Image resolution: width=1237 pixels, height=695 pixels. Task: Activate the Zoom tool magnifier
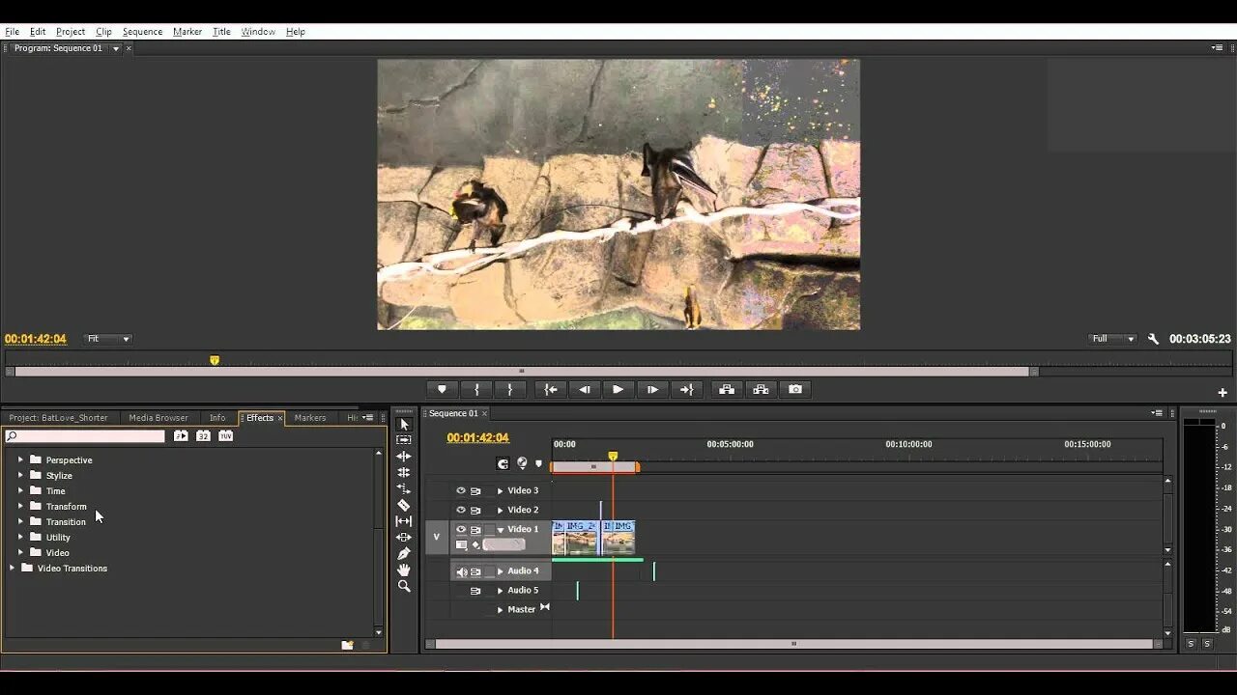click(404, 586)
